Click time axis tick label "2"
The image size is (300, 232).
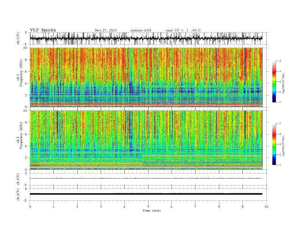click(x=77, y=207)
